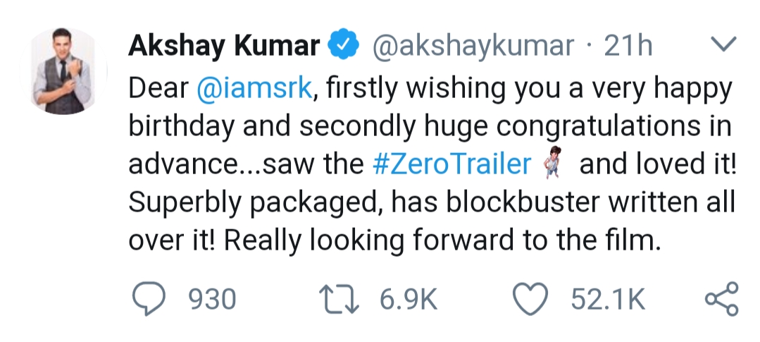Click the 'Really looking forward to the film' text

(x=442, y=240)
